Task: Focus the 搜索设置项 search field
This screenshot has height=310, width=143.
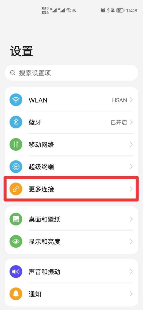Action: (71, 73)
